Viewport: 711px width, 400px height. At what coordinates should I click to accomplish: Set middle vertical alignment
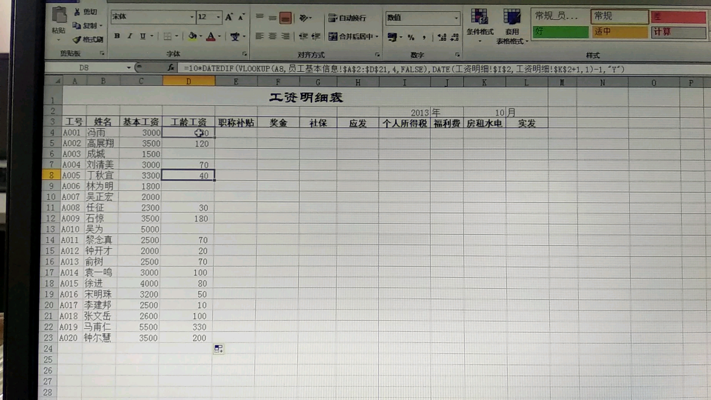click(x=273, y=17)
